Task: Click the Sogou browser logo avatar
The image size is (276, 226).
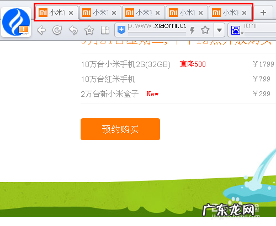Action: tap(16, 22)
